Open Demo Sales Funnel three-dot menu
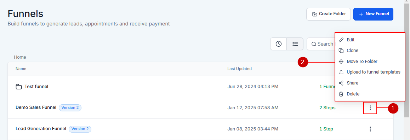This screenshot has height=140, width=410. click(x=370, y=108)
